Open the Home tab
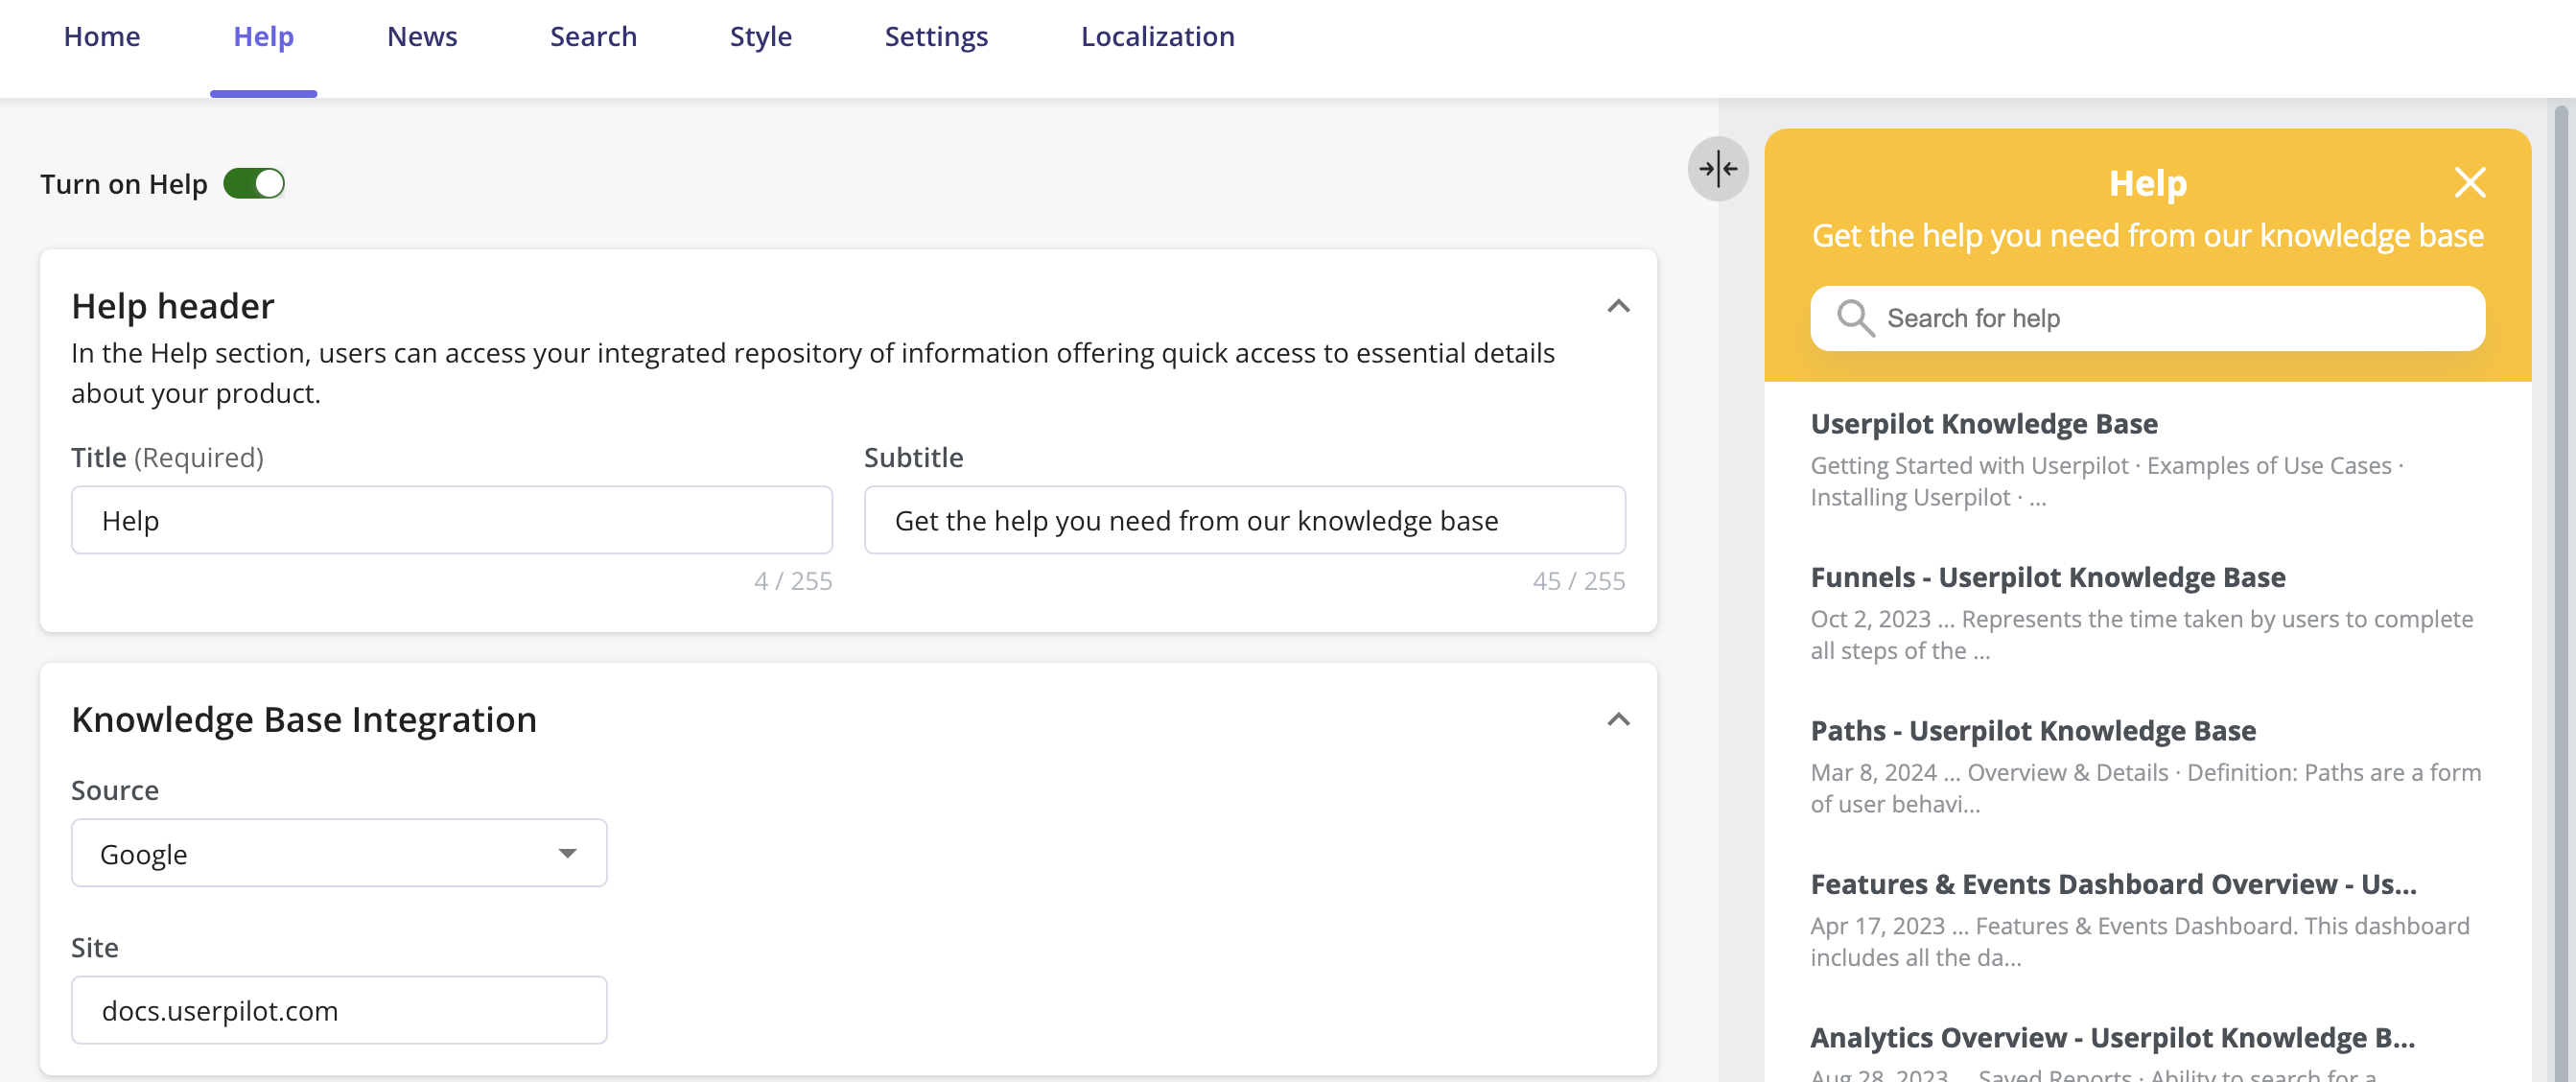The width and height of the screenshot is (2576, 1082). point(102,36)
